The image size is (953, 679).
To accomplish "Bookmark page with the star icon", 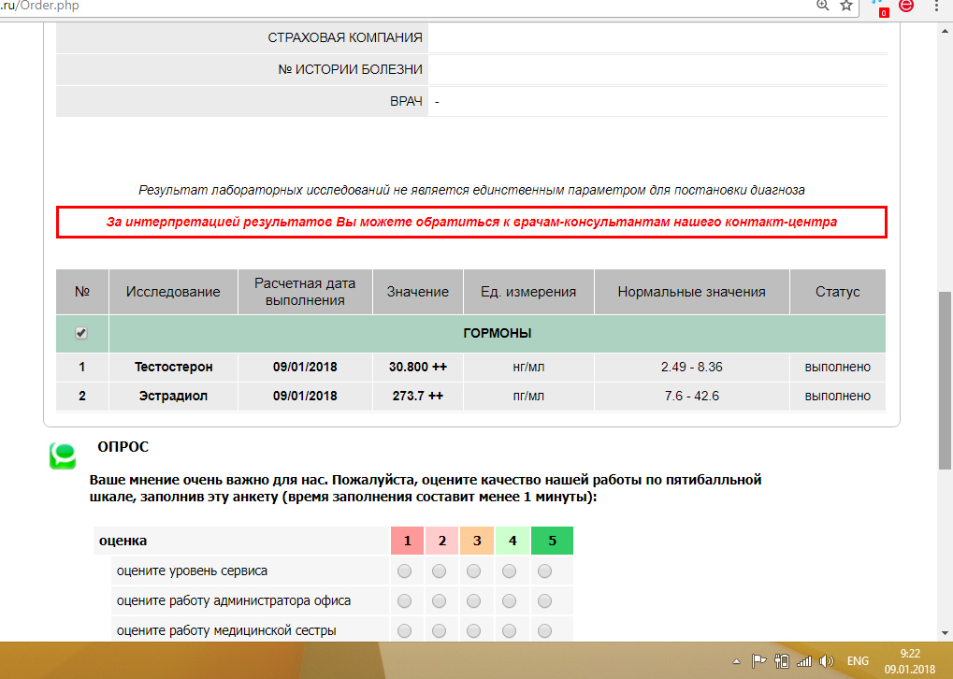I will pos(844,7).
